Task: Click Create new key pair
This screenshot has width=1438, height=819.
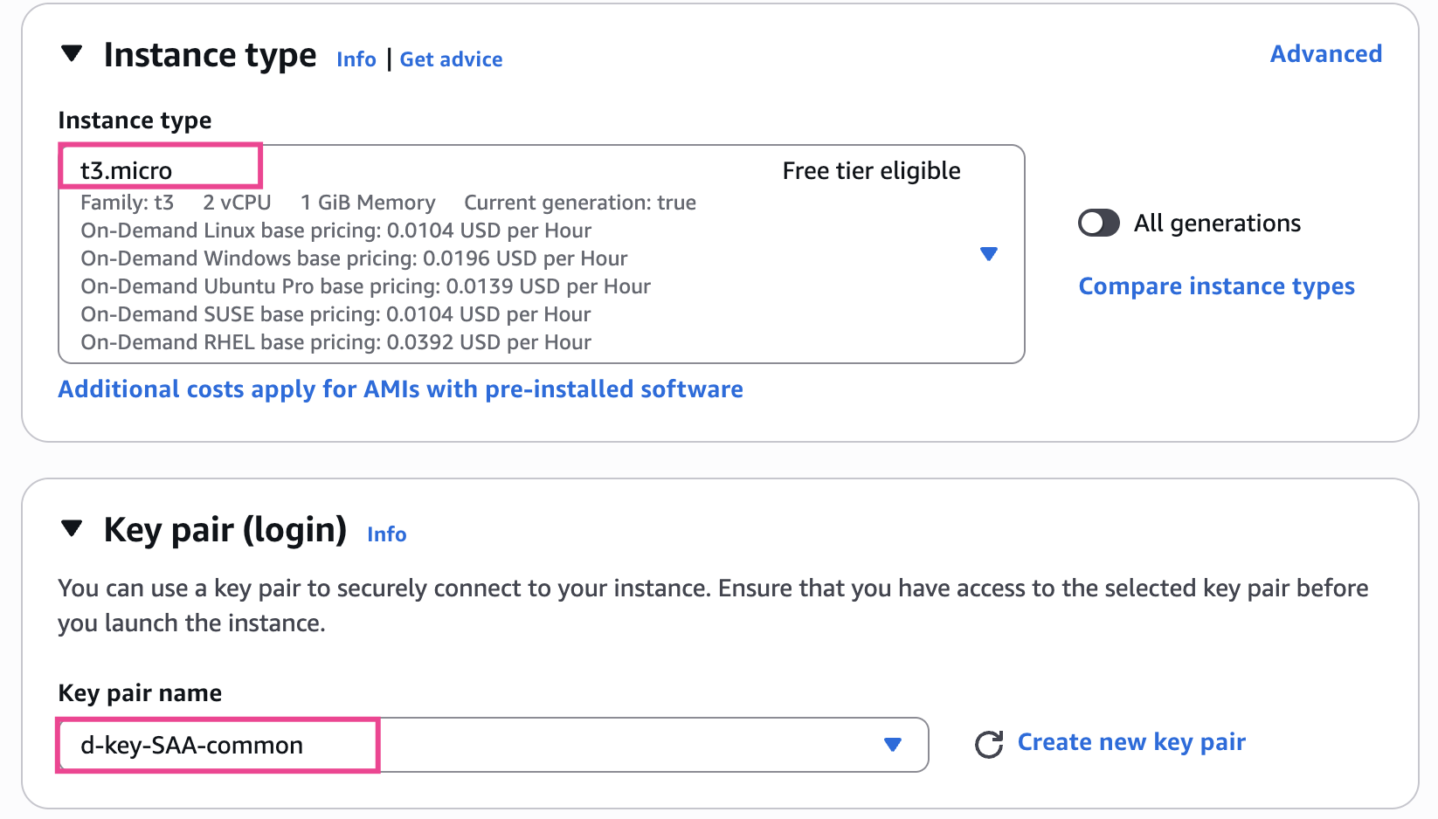Action: pos(1131,742)
